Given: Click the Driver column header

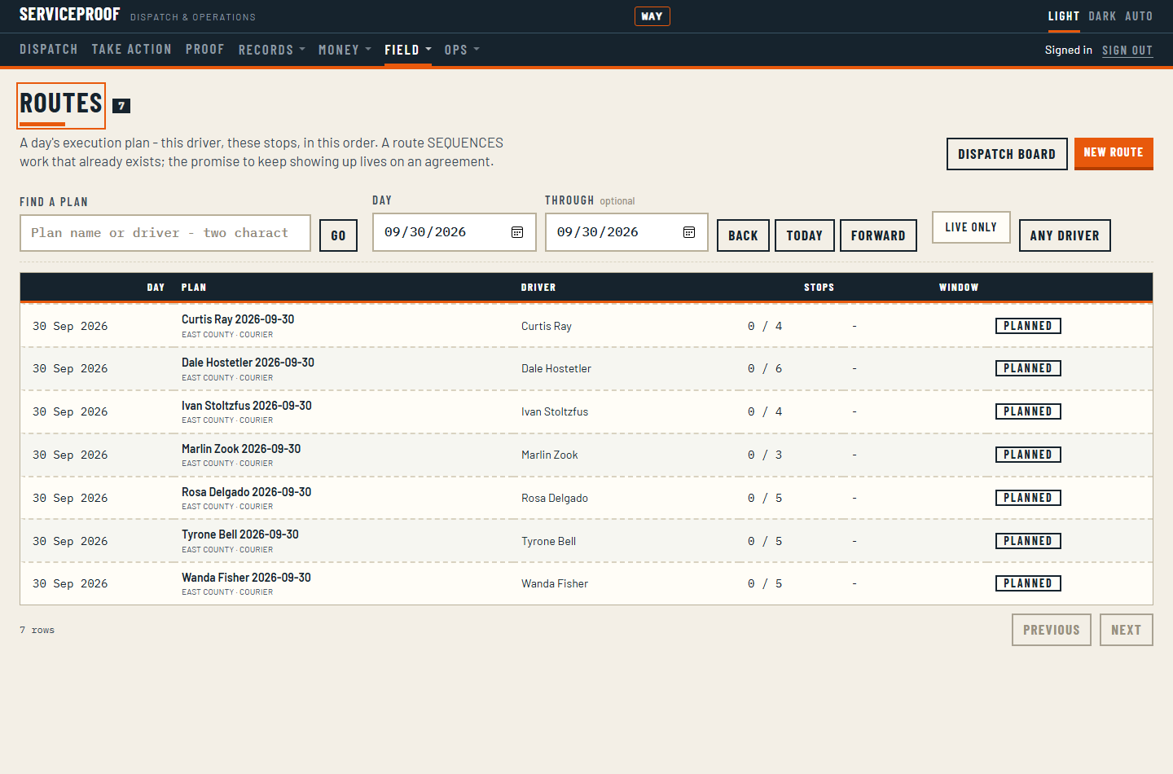Looking at the screenshot, I should [x=538, y=288].
